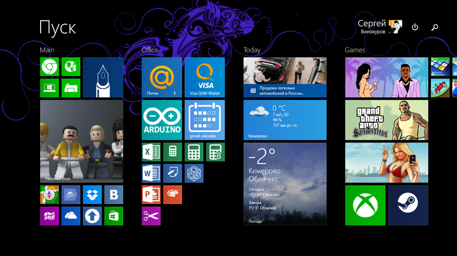Launch the purple scissors tile
This screenshot has height=256, width=457.
(151, 216)
